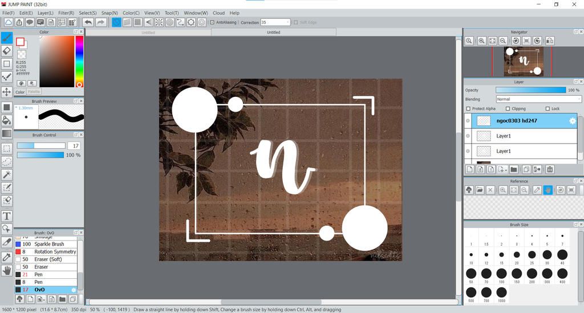Choose the 100 preset in Brush Size
The width and height of the screenshot is (584, 313).
click(x=501, y=276)
